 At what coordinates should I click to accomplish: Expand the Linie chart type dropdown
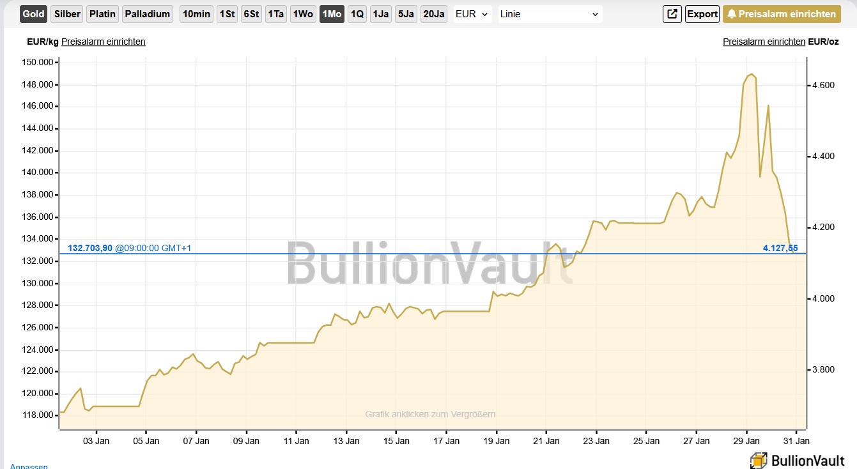pos(550,14)
